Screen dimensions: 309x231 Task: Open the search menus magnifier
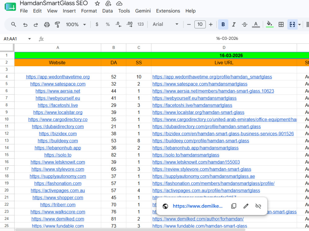click(x=14, y=24)
